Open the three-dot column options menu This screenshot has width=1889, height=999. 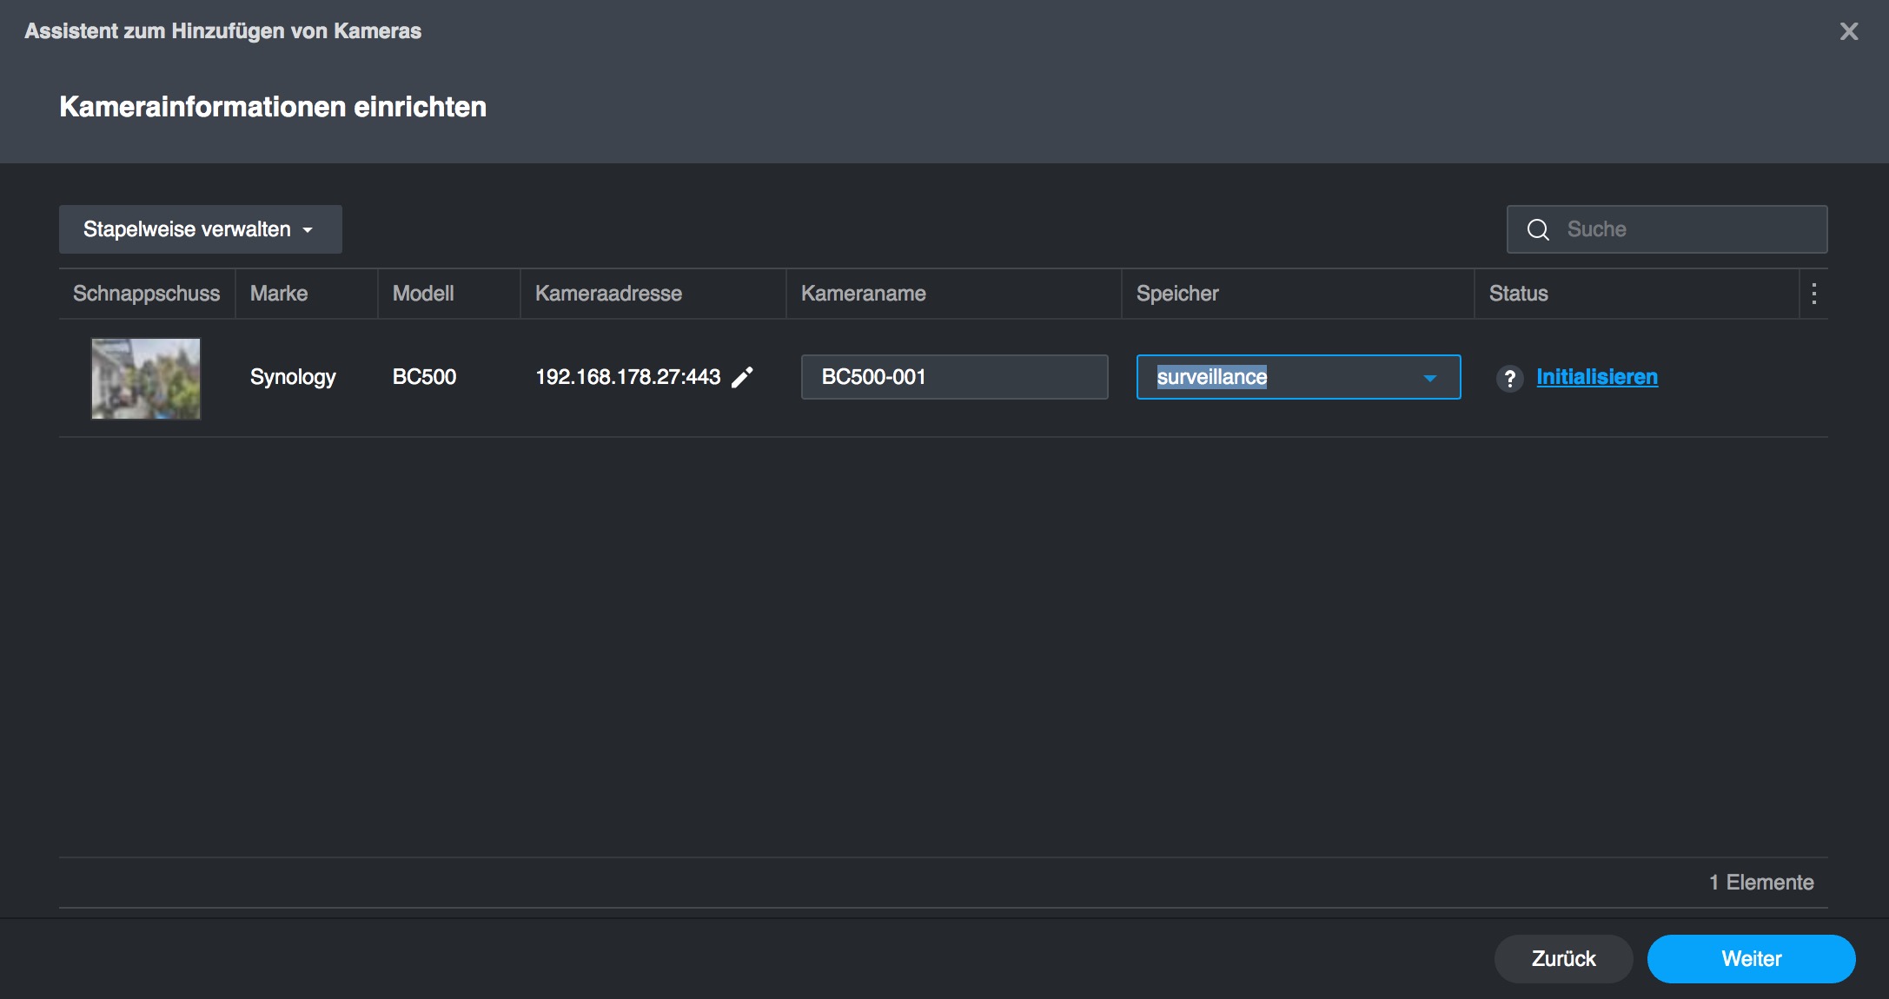pos(1814,294)
